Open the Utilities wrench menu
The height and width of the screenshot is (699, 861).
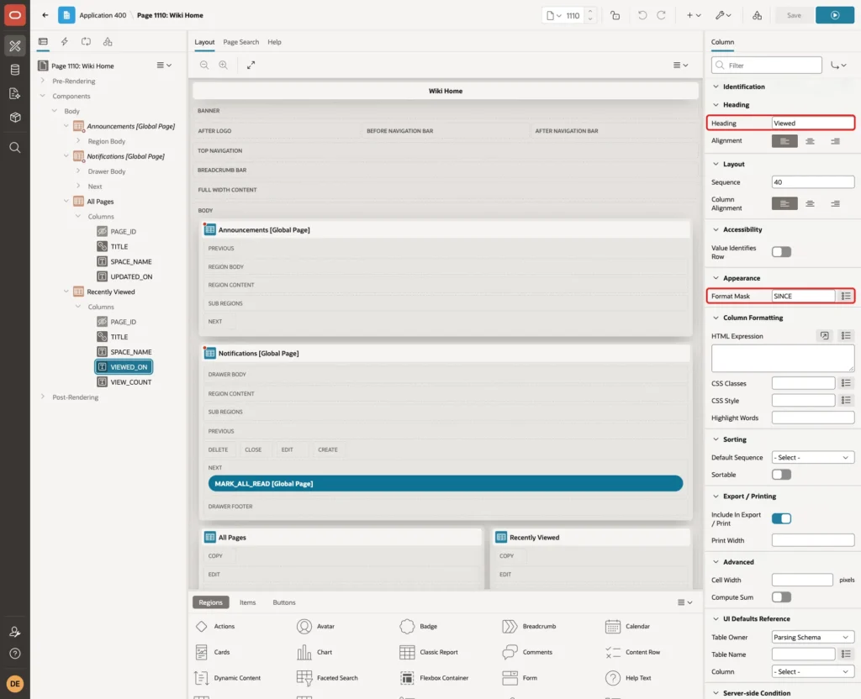[723, 15]
